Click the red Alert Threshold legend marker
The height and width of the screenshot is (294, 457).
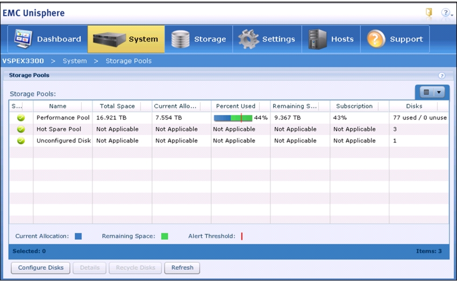(241, 236)
